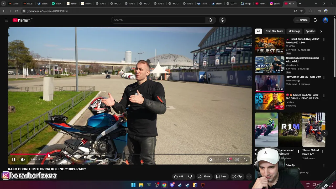Click the browser back arrow
Screen dimensions: 336x189
(4, 11)
